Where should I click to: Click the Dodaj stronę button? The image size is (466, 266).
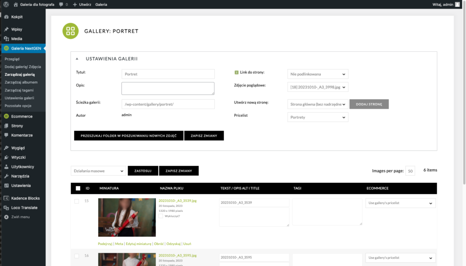(369, 104)
